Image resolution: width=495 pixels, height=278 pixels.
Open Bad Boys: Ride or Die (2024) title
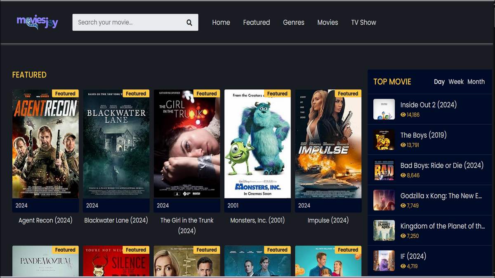click(x=442, y=165)
